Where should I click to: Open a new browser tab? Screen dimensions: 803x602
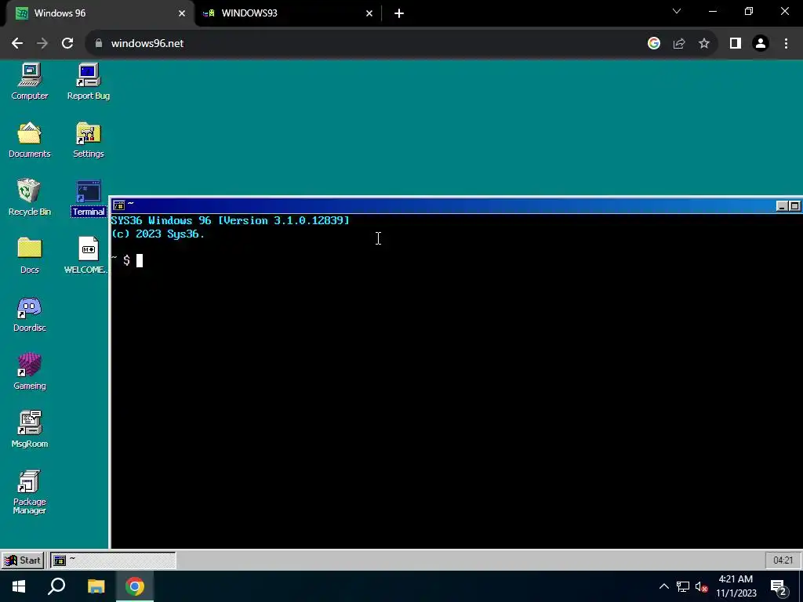coord(399,13)
